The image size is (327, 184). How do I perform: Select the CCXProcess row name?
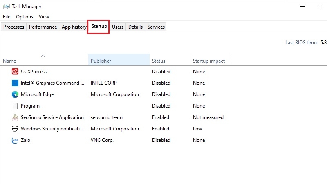34,72
